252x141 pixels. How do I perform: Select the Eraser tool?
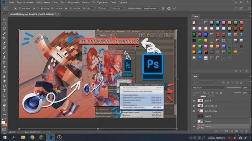(4, 67)
